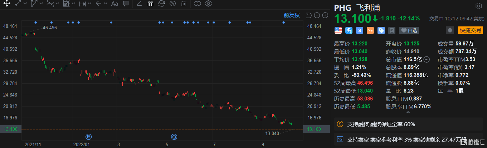Viewport: 487px width, 148px height.
Task: Click 开盘价 value 13.125
Action: [411, 44]
